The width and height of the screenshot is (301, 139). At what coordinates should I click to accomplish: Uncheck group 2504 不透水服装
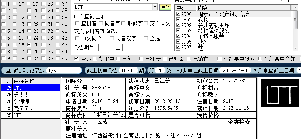(178, 36)
